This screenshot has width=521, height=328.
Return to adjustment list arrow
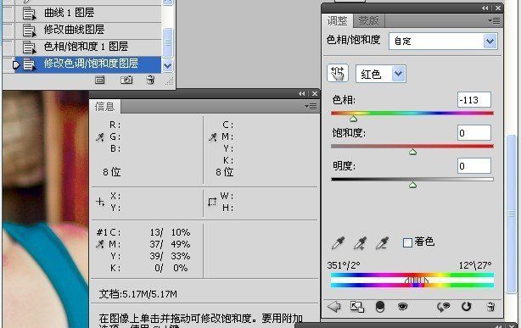tap(334, 307)
